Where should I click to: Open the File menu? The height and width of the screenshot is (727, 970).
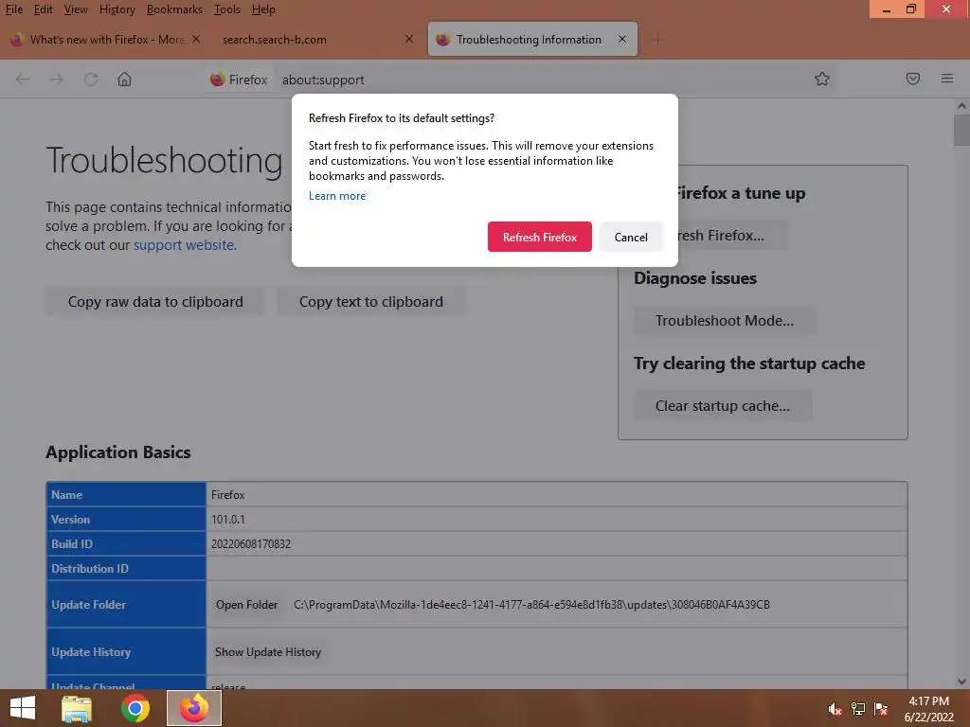pos(13,9)
